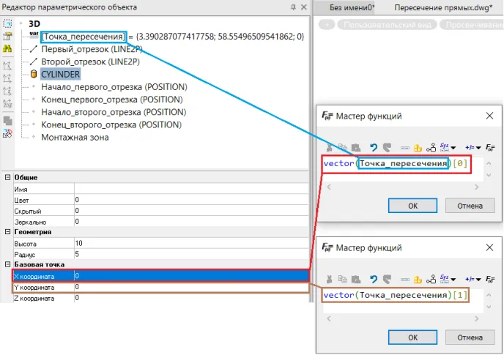This screenshot has height=355, width=504.
Task: Collapse the Базовая точка property group
Action: point(7,265)
